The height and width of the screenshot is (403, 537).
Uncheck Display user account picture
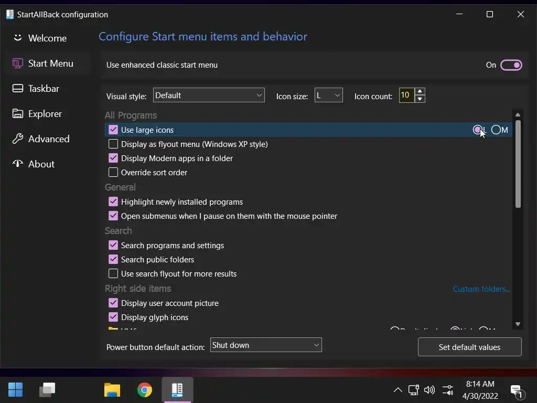[x=113, y=303]
